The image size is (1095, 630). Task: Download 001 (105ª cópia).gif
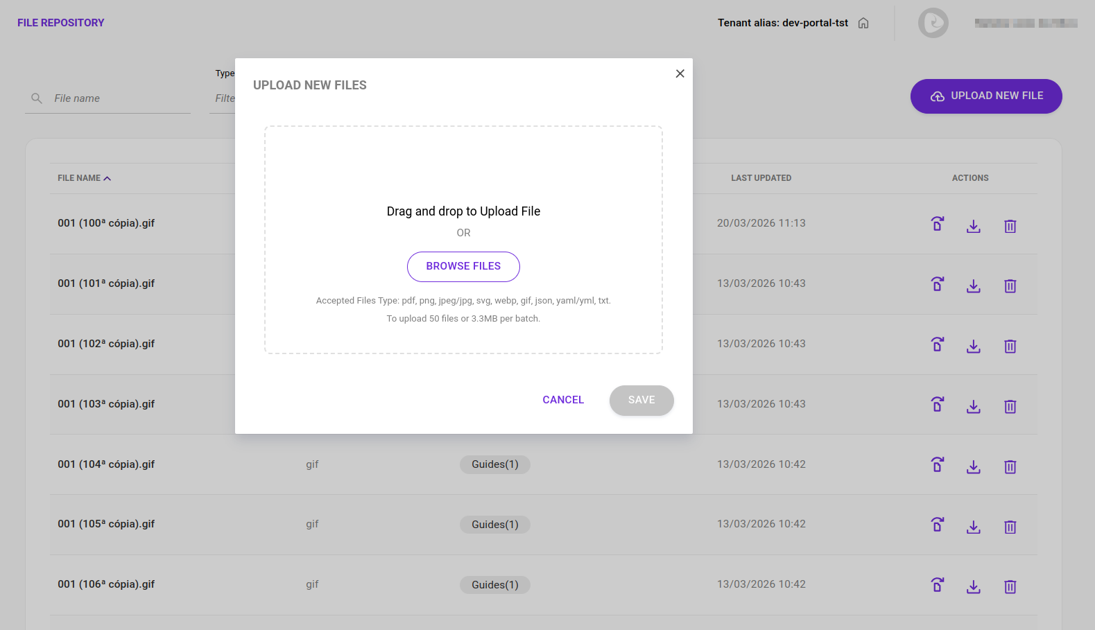[x=974, y=527]
